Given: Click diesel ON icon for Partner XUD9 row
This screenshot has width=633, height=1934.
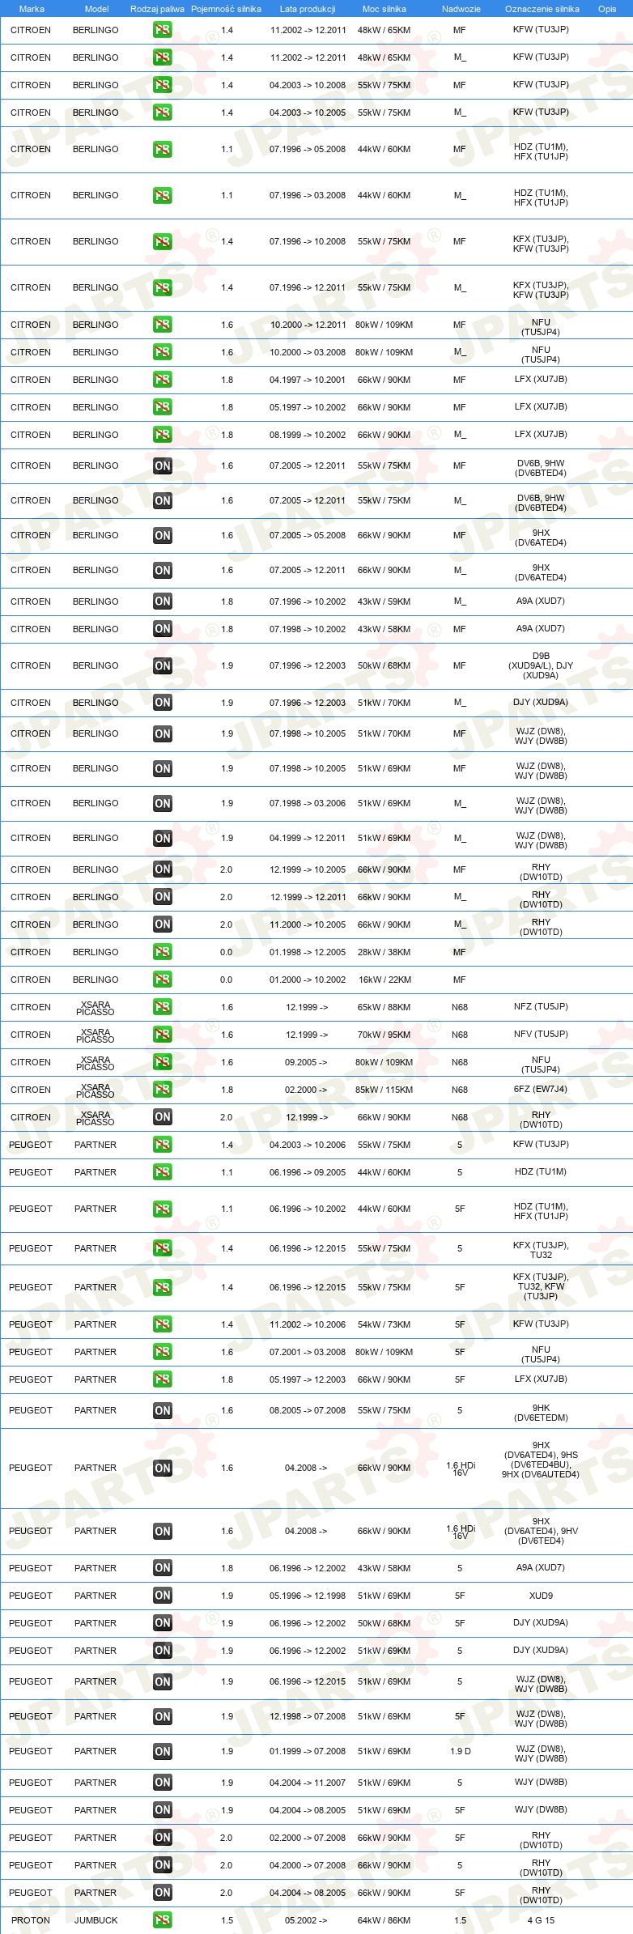Looking at the screenshot, I should (x=162, y=1595).
